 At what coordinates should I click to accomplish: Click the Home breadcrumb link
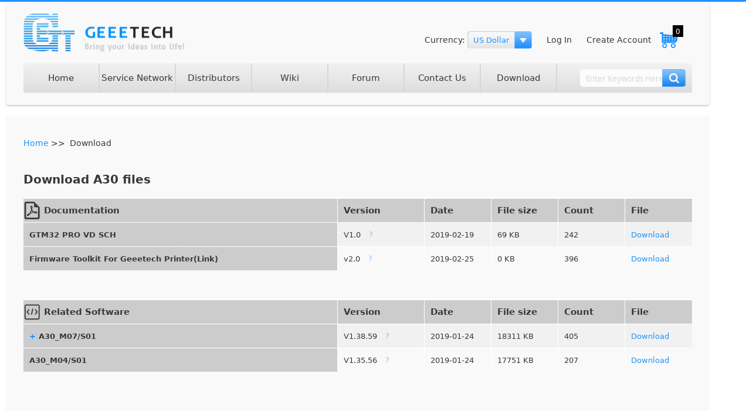coord(36,143)
